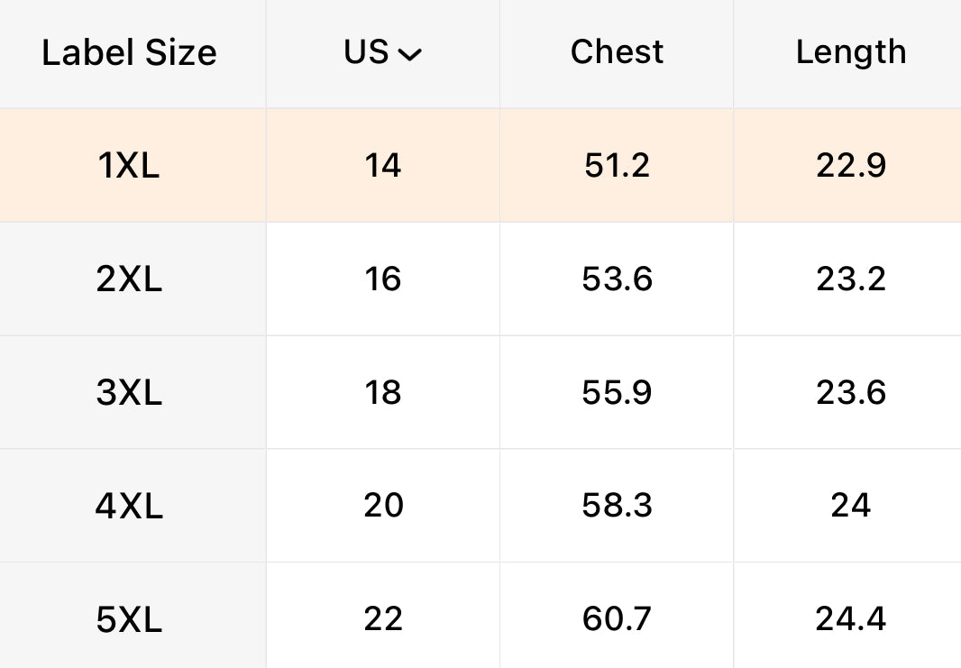Screen dimensions: 961x668
Task: Select the 1XL size row label
Action: point(129,166)
